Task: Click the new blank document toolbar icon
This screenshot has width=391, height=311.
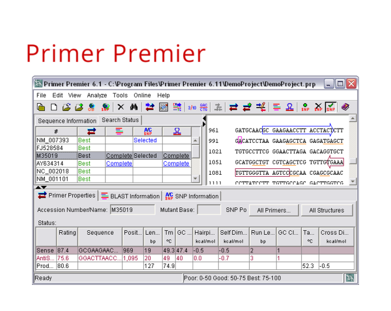Action: pos(54,107)
